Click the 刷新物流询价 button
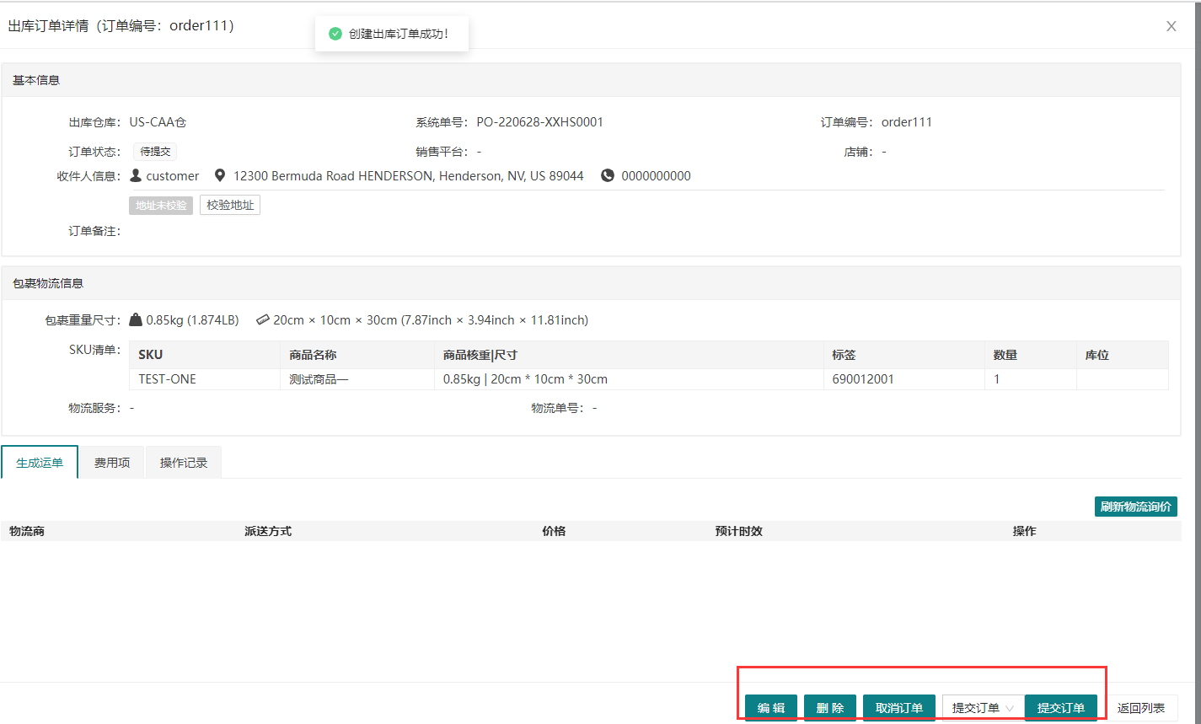Viewport: 1201px width, 724px height. click(1135, 507)
